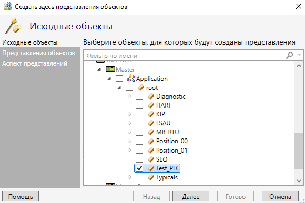Check the Typicals checkbox
This screenshot has height=203, width=305.
point(139,177)
